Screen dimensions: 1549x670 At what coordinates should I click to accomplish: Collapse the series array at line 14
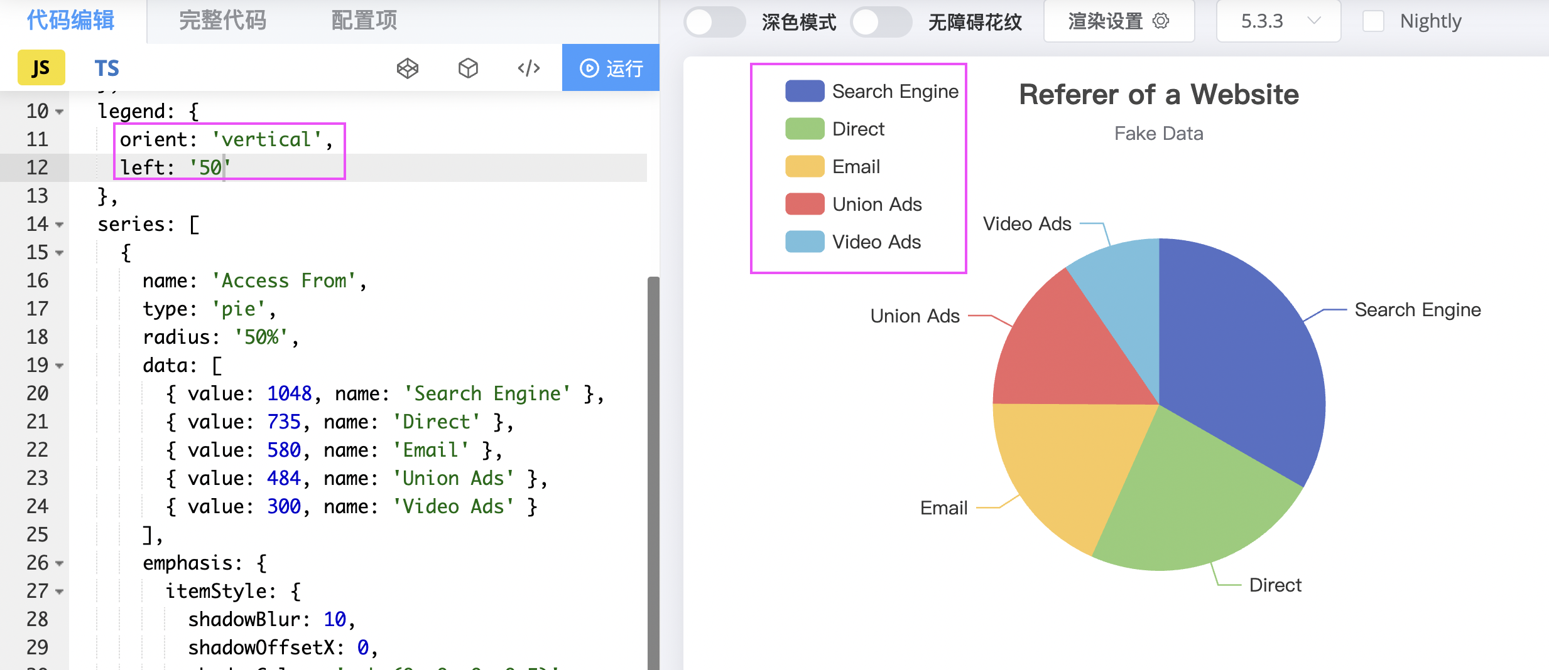coord(60,225)
